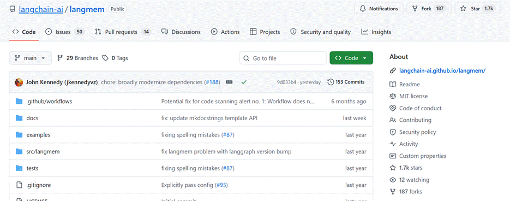Click the folder icon next to examples
Viewport: 510px width, 201px height.
tap(19, 135)
